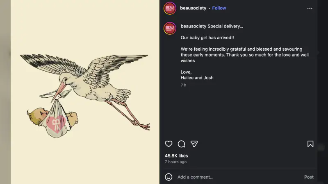Click the stork illustration image
Viewport: 328px width, 184px height.
[x=85, y=92]
